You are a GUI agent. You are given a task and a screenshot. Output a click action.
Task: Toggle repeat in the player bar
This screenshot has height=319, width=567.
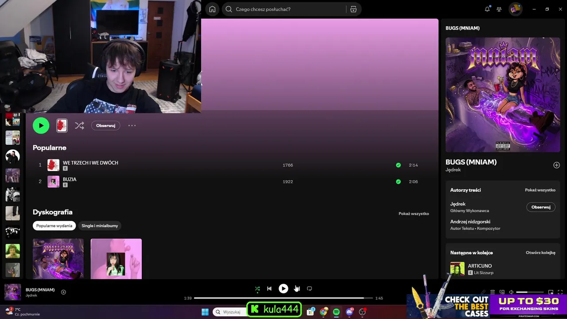pyautogui.click(x=310, y=288)
